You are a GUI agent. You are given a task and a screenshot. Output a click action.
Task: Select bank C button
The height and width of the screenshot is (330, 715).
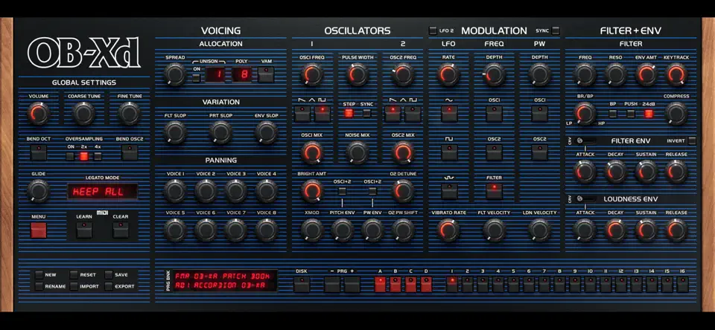[411, 284]
